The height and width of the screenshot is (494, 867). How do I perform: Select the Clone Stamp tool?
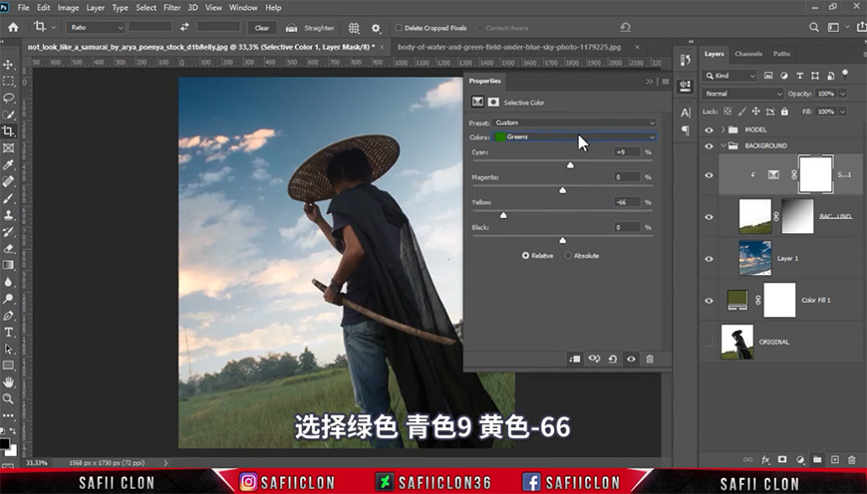tap(8, 215)
